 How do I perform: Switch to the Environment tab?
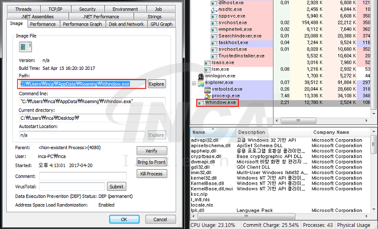[125, 9]
